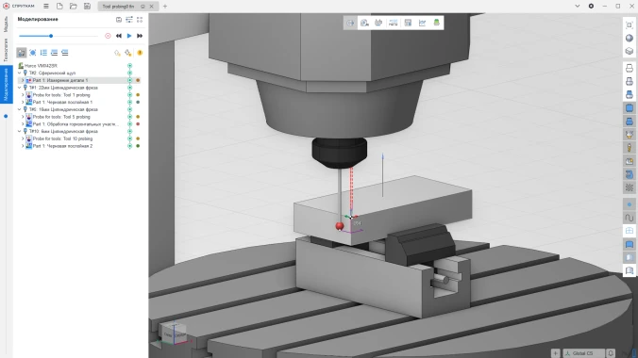This screenshot has width=638, height=358.
Task: Click the shaded sphere render icon
Action: (630, 39)
